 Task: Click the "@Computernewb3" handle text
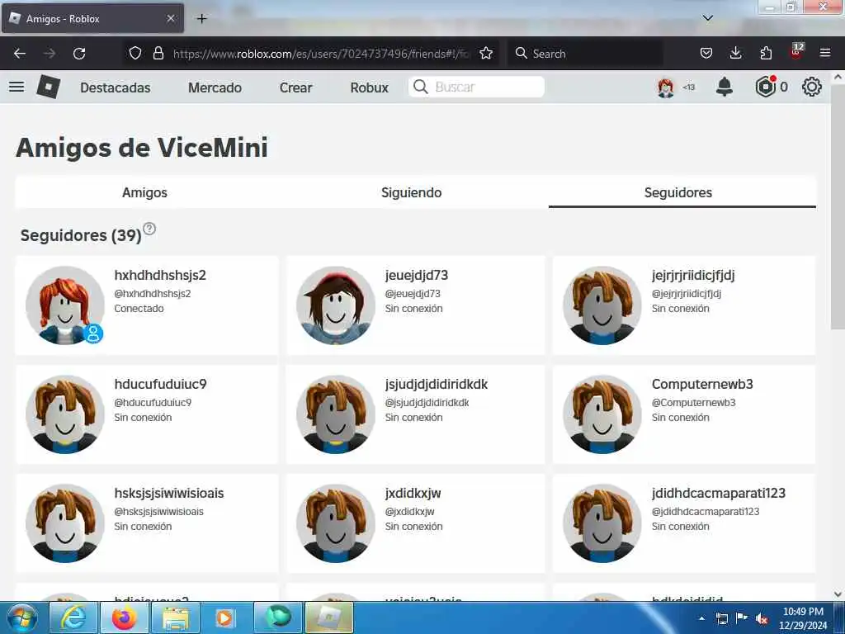[693, 402]
